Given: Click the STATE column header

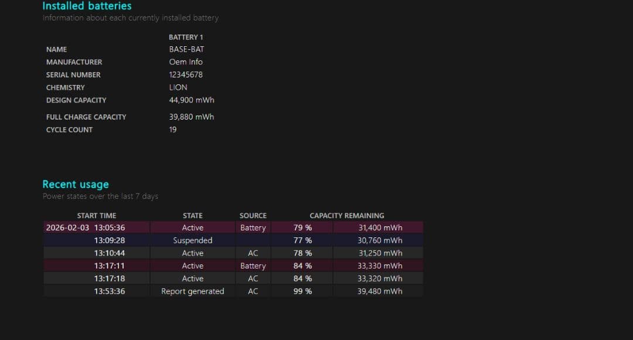Looking at the screenshot, I should click(192, 215).
